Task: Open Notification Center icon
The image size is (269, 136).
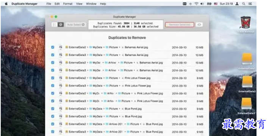Action: [x=250, y=4]
